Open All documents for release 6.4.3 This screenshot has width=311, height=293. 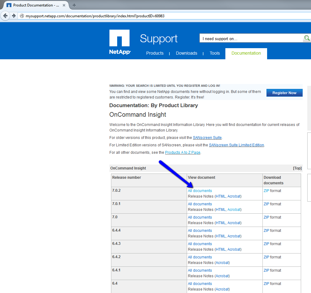pyautogui.click(x=200, y=244)
